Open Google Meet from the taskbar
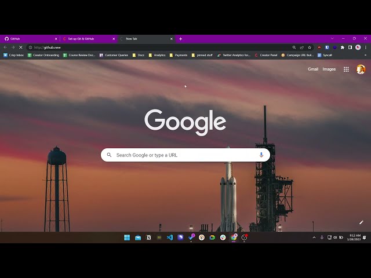Screen dimensions: 371x278 212,237
